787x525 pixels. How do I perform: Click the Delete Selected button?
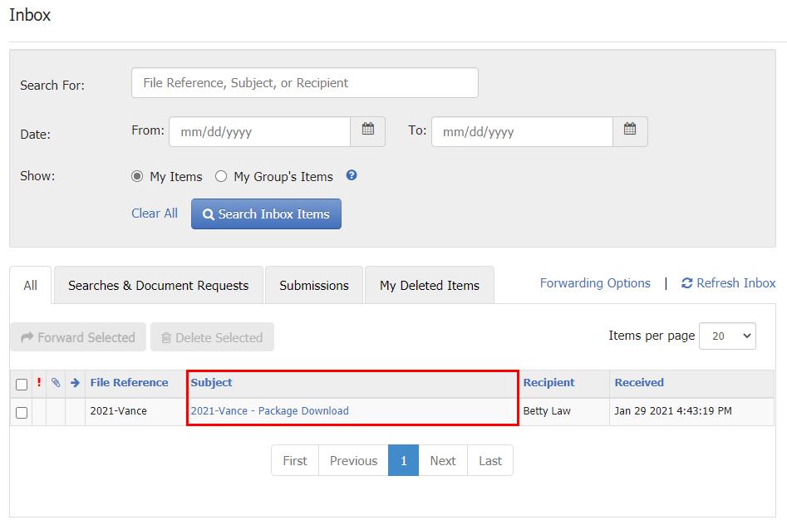pos(212,337)
